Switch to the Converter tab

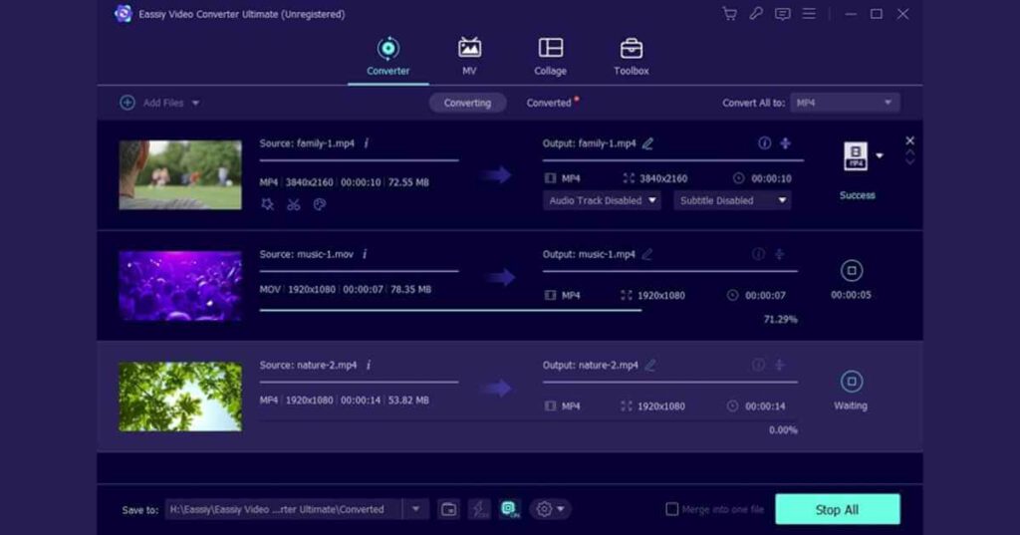point(387,57)
